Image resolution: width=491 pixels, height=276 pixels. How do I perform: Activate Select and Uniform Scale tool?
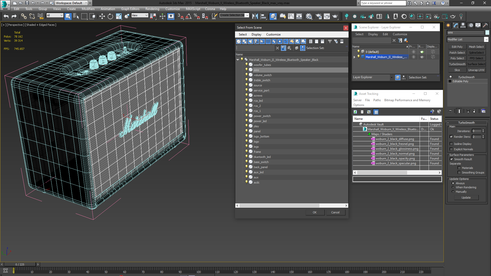119,16
